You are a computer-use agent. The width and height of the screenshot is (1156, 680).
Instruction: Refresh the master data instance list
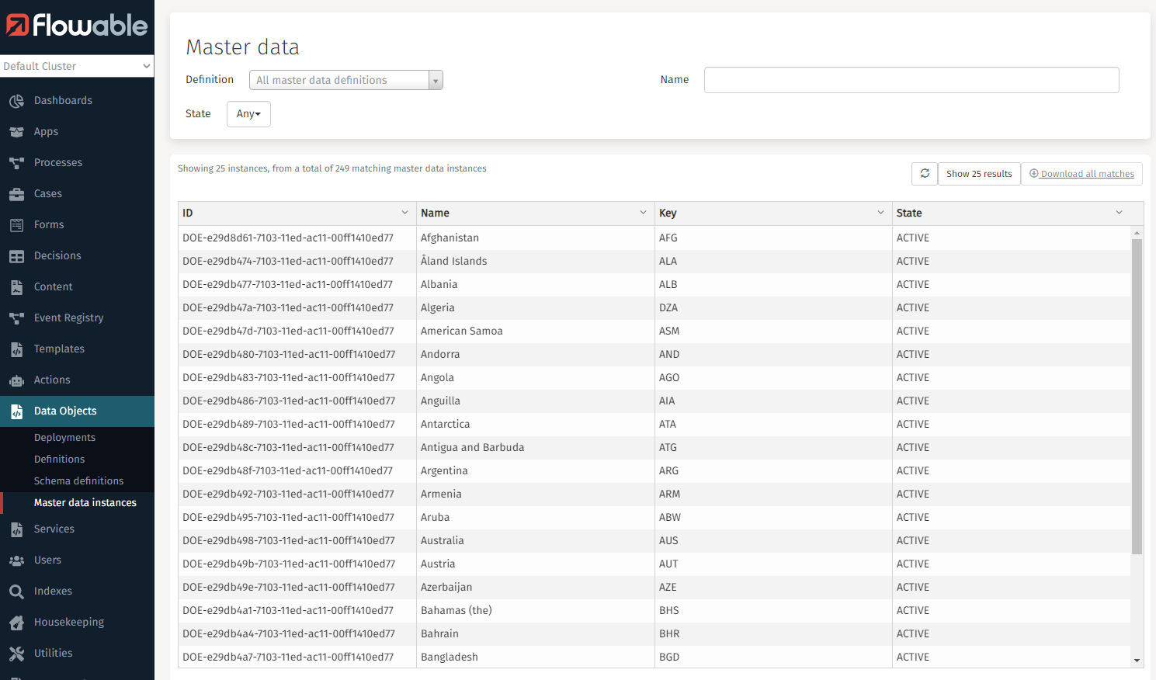click(x=924, y=173)
